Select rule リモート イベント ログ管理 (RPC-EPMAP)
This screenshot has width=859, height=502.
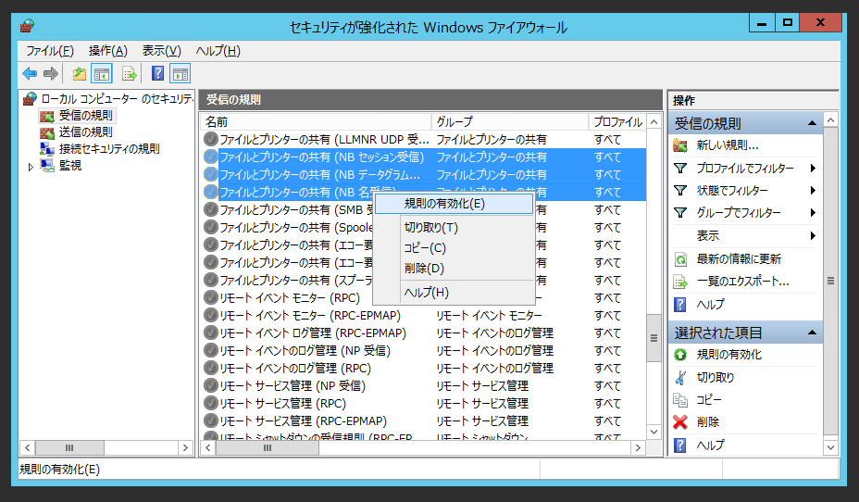point(313,333)
